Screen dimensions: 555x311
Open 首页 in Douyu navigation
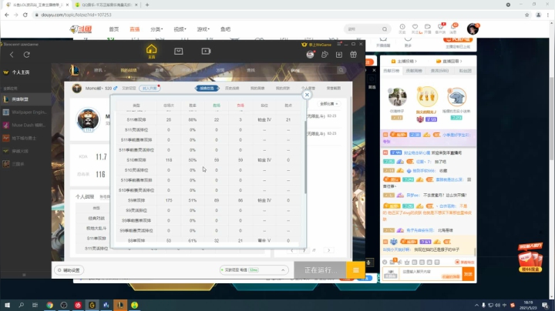point(113,29)
